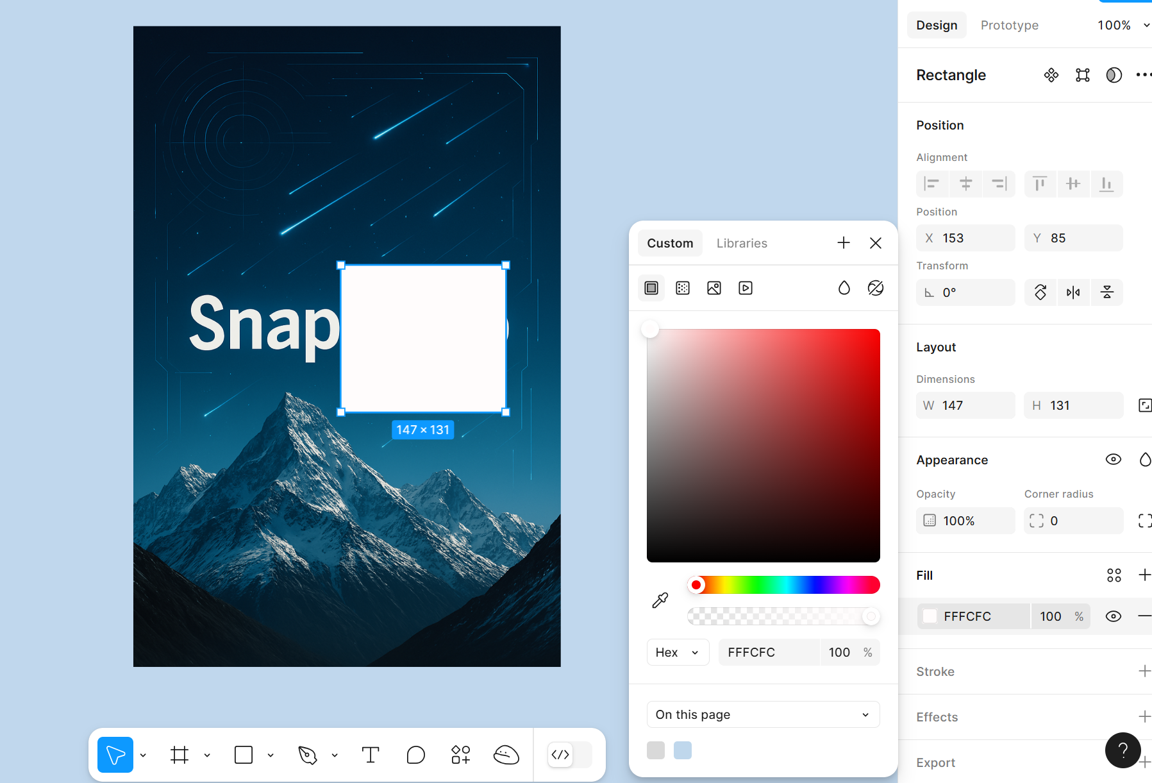Align left button
The image size is (1152, 783).
pos(932,184)
